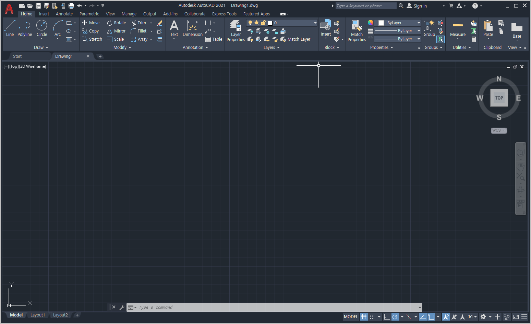
Task: Click the keyword search box
Action: (366, 6)
